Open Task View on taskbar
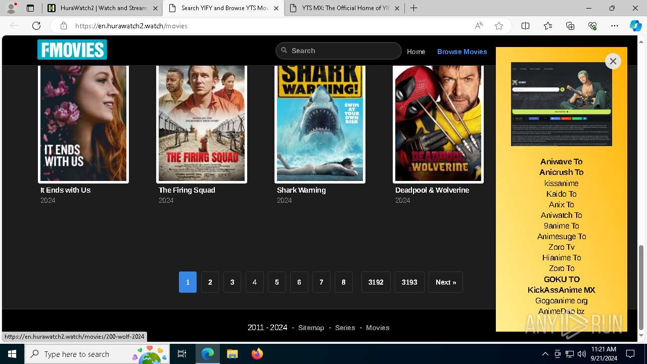The height and width of the screenshot is (364, 647). [182, 354]
